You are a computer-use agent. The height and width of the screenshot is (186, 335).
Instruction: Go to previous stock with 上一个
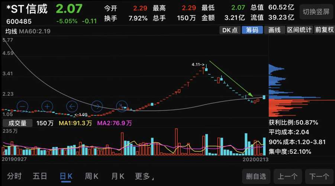click(x=287, y=176)
